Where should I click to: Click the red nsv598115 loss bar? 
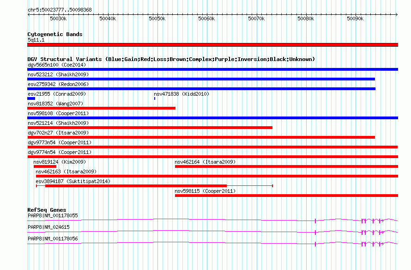coord(286,196)
